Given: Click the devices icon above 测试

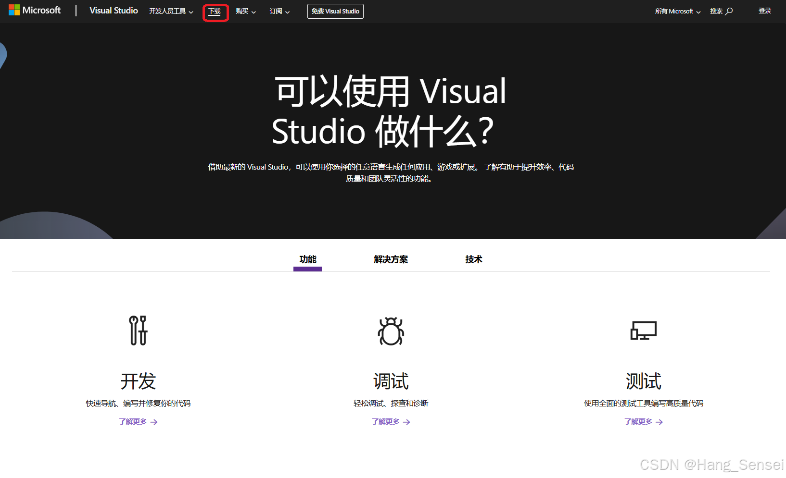Looking at the screenshot, I should (x=644, y=331).
